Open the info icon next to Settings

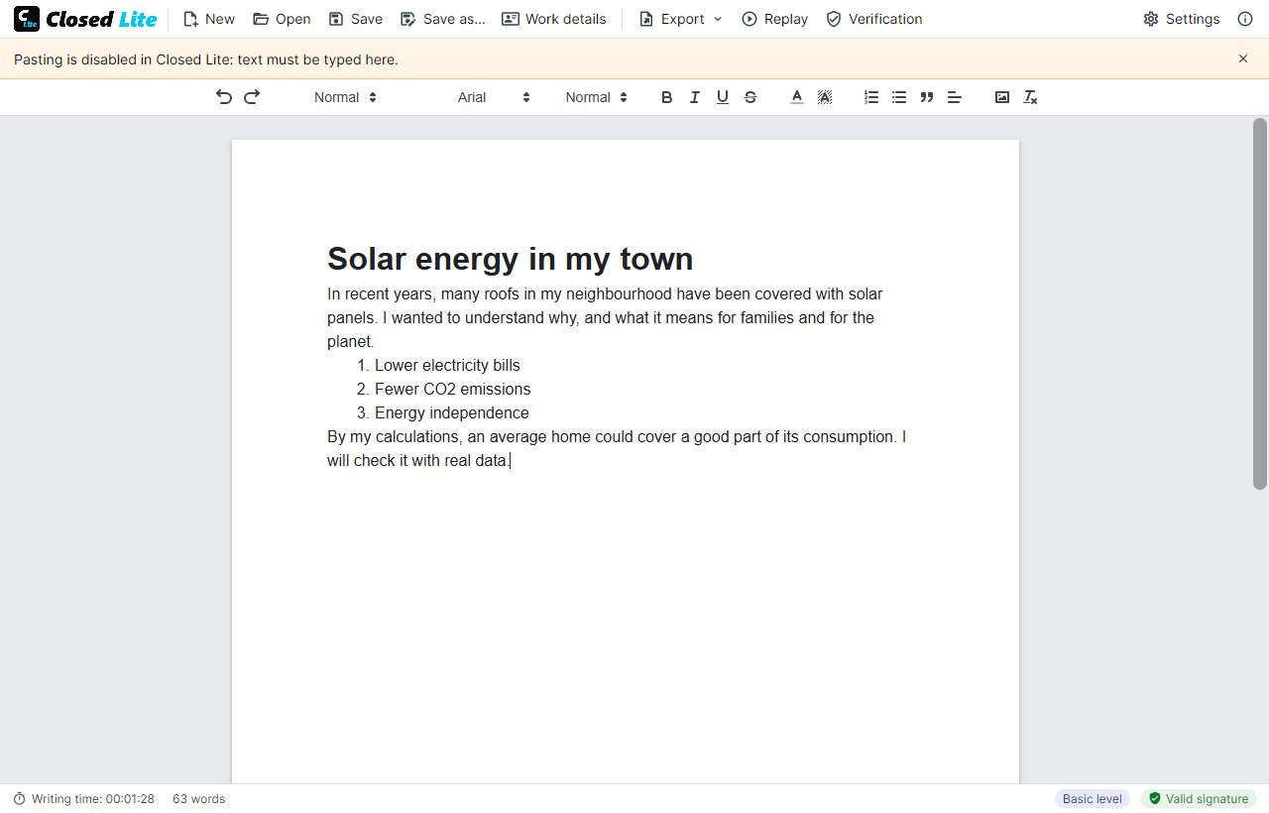coord(1245,19)
